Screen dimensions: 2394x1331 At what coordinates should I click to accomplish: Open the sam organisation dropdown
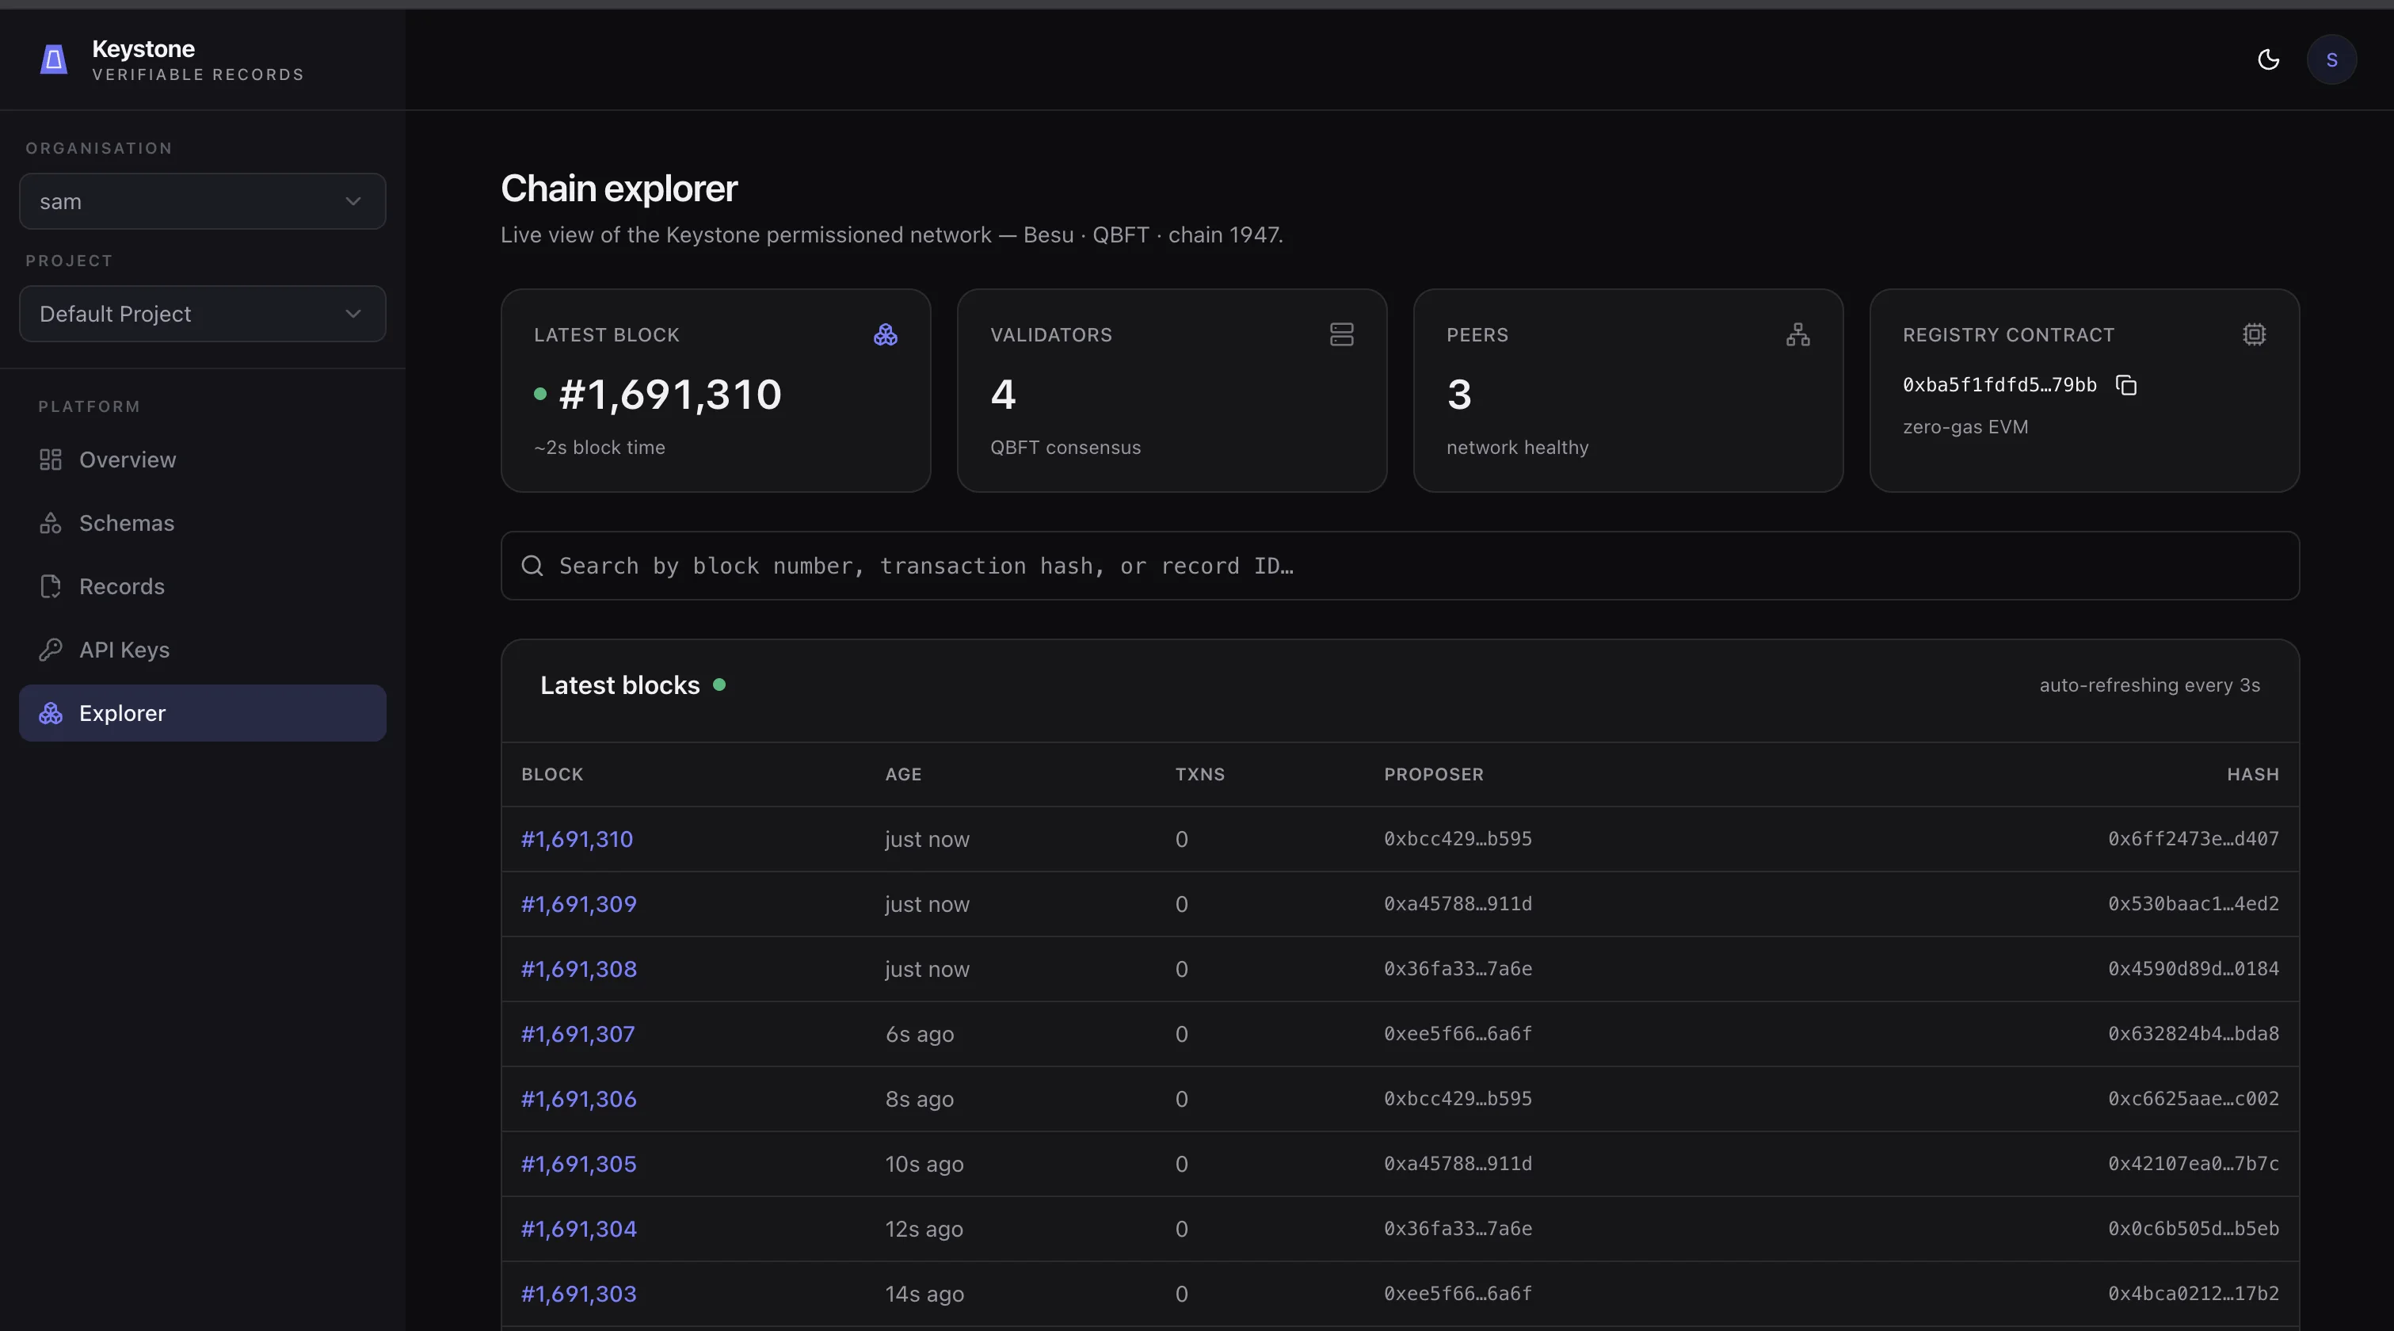(203, 202)
